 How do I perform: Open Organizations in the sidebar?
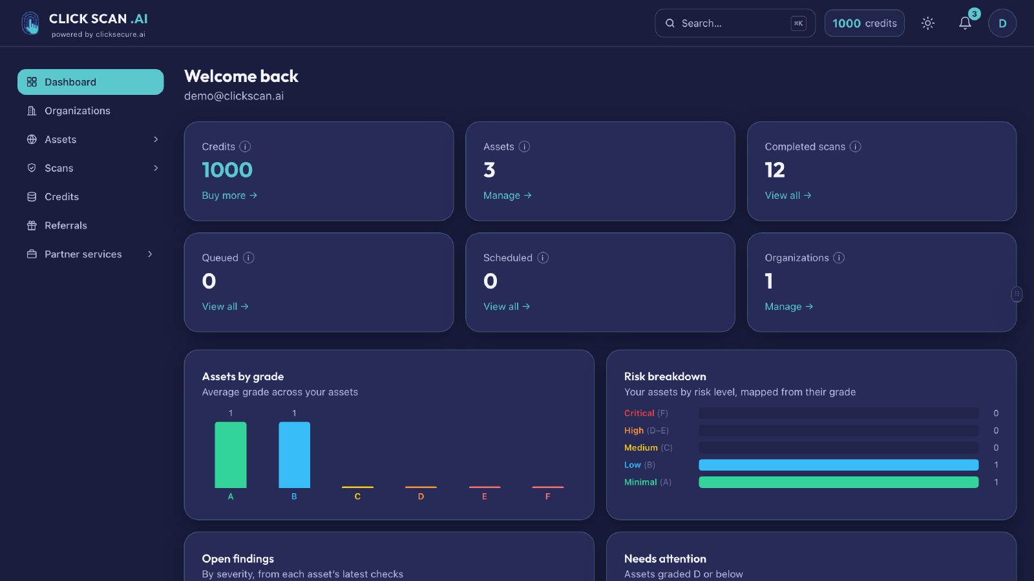pos(90,111)
